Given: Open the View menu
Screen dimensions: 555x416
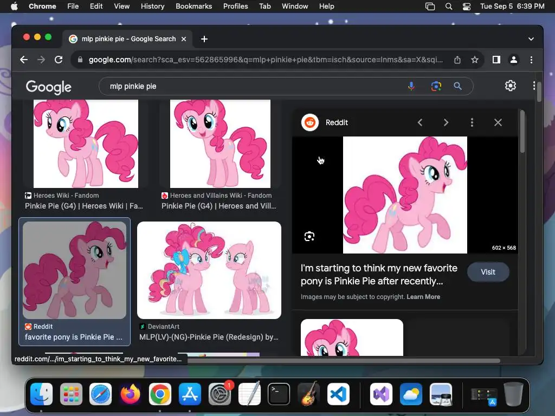Looking at the screenshot, I should click(122, 6).
